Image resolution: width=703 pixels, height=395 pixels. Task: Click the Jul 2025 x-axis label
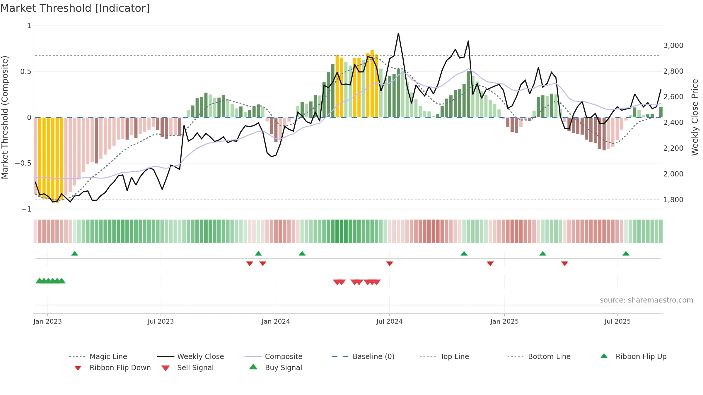click(x=618, y=322)
